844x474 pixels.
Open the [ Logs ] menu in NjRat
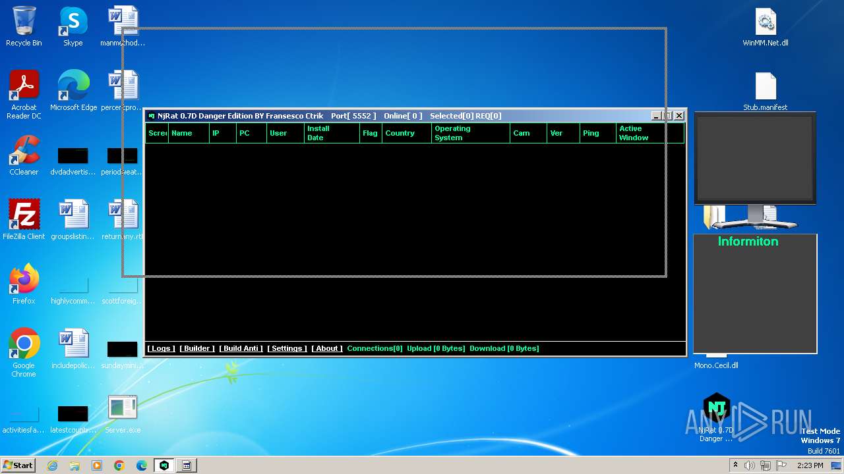(162, 348)
